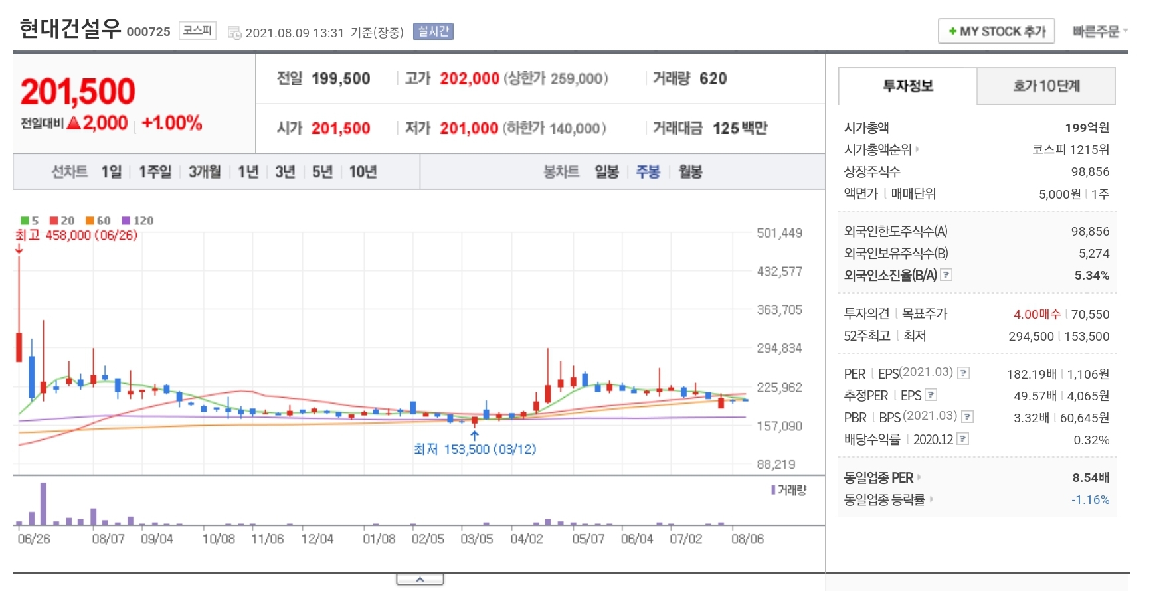Select the 10년 line chart period

(x=363, y=172)
